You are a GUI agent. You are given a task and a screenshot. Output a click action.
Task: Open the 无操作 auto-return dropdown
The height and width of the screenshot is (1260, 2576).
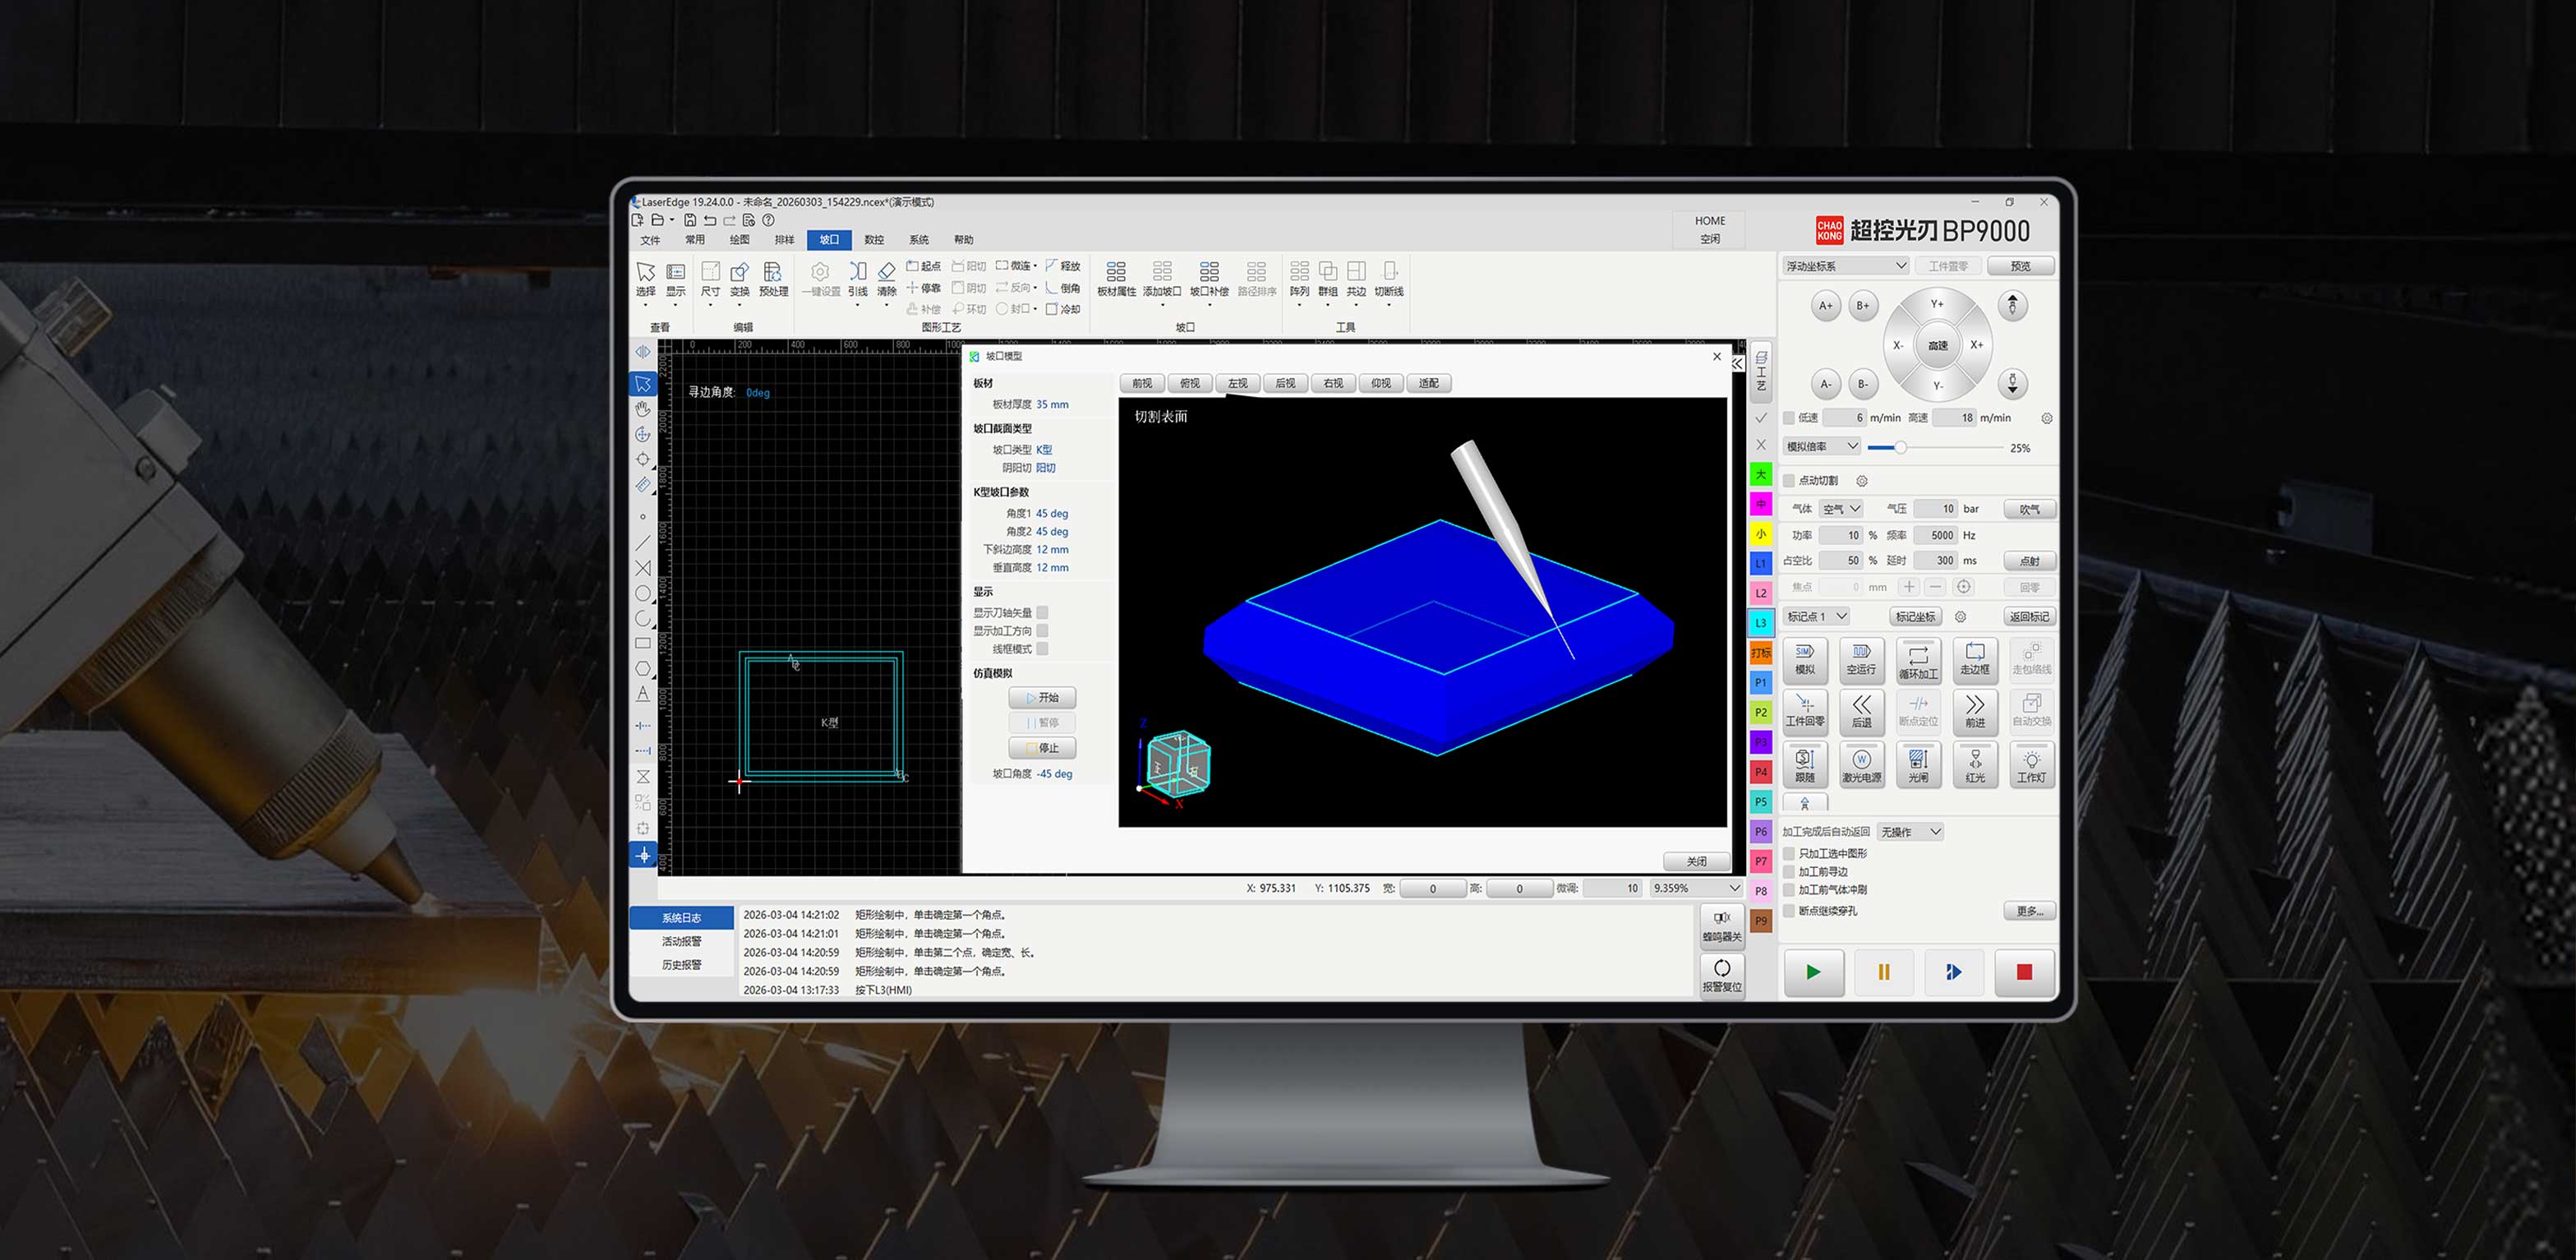1909,832
